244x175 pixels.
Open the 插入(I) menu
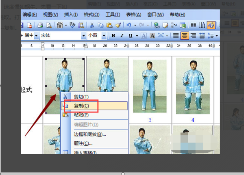point(71,15)
